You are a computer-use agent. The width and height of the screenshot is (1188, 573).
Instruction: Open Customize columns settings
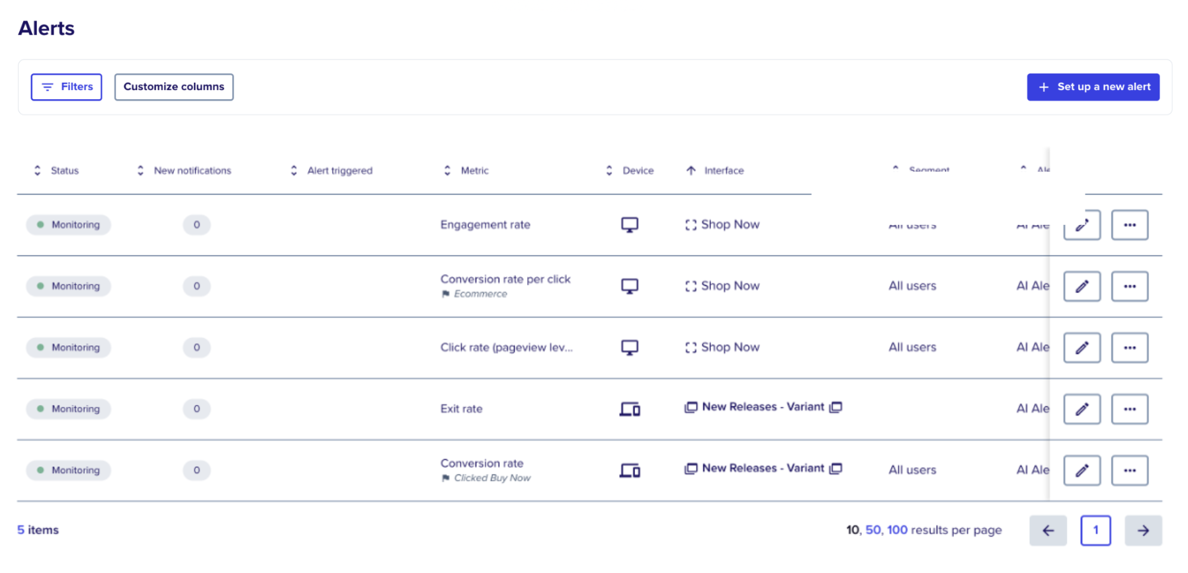click(174, 87)
